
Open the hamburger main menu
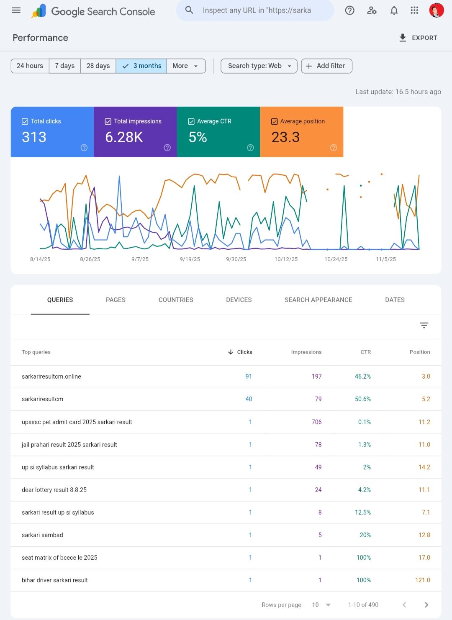[16, 10]
